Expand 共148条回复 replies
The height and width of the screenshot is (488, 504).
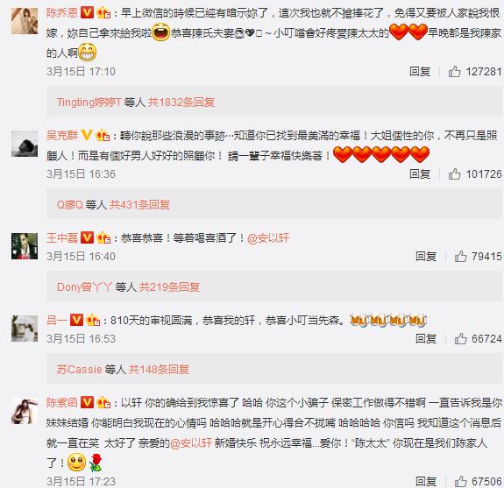(159, 370)
